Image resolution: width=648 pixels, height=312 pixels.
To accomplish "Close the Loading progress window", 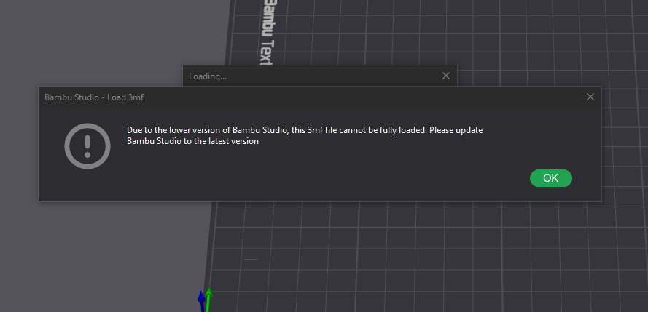I will pyautogui.click(x=446, y=76).
